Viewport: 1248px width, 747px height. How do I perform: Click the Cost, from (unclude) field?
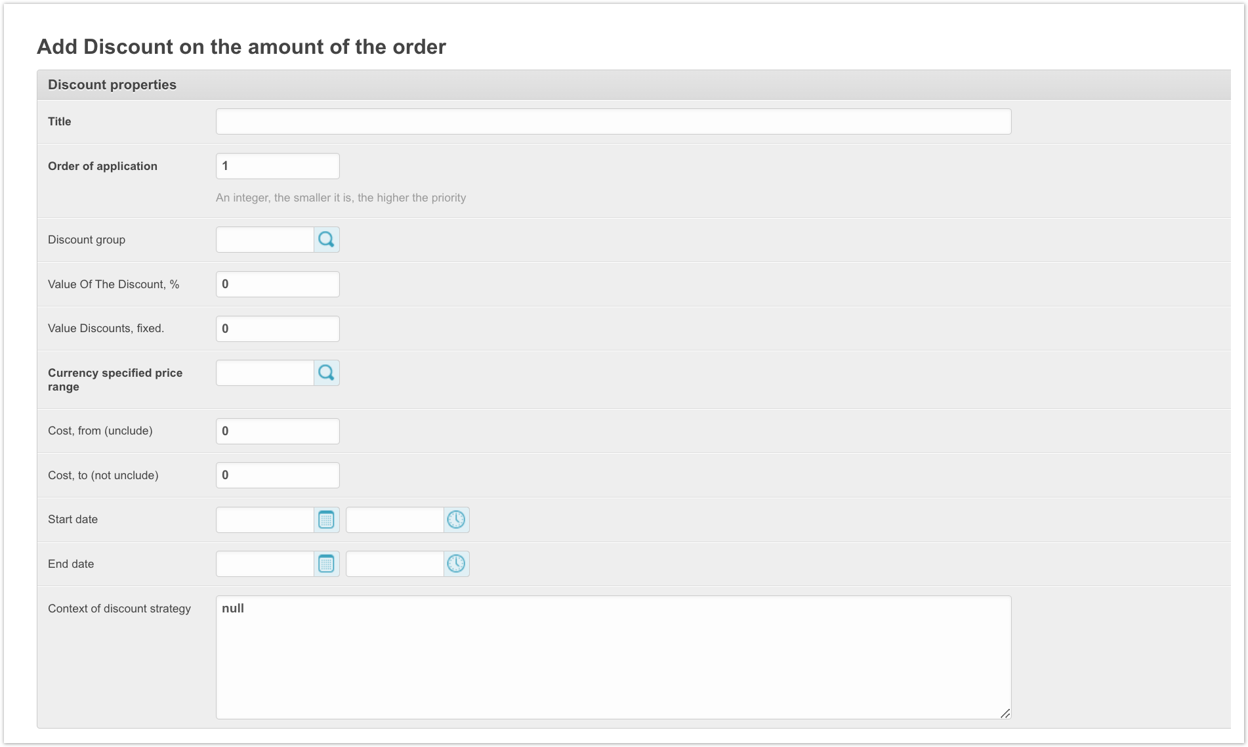[x=278, y=431]
